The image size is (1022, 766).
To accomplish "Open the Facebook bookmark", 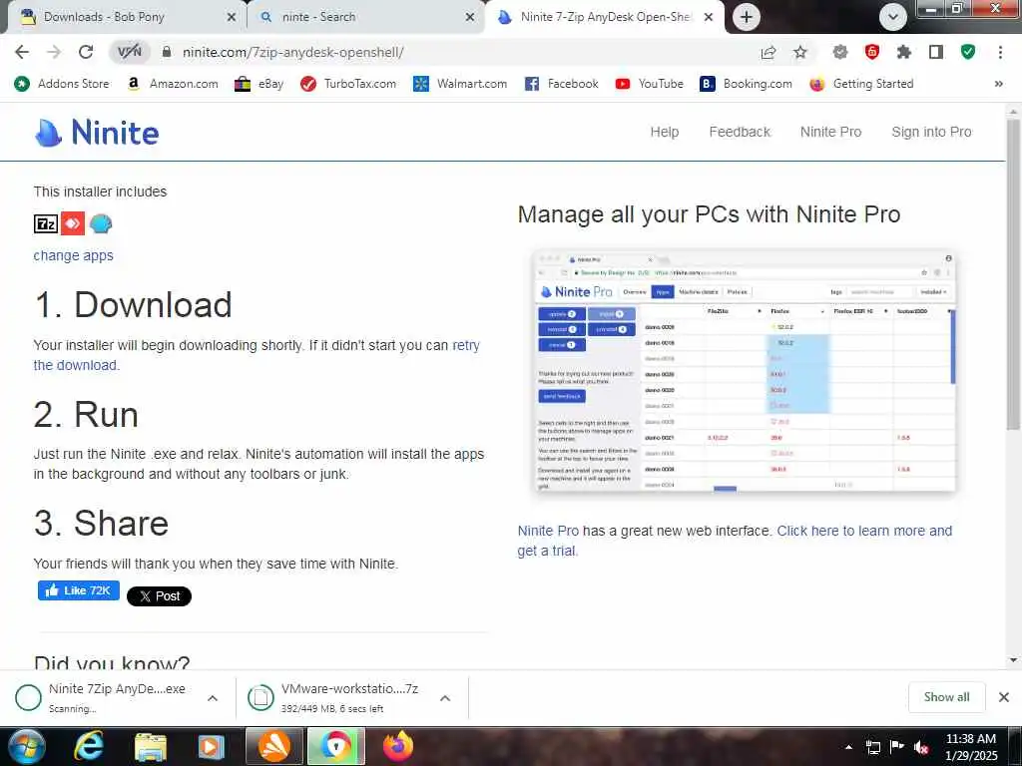I will (x=561, y=84).
